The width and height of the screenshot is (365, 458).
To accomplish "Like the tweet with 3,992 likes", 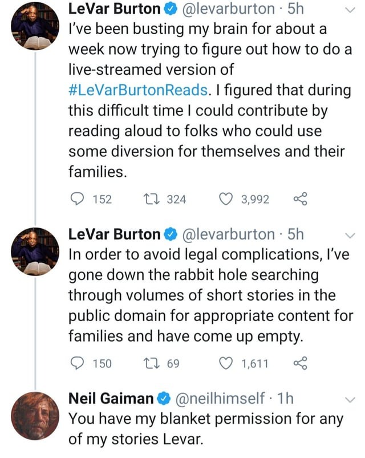I will point(227,199).
